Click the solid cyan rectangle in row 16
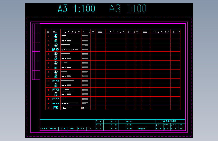Image resolution: width=218 pixels, height=141 pixels. pos(54,104)
